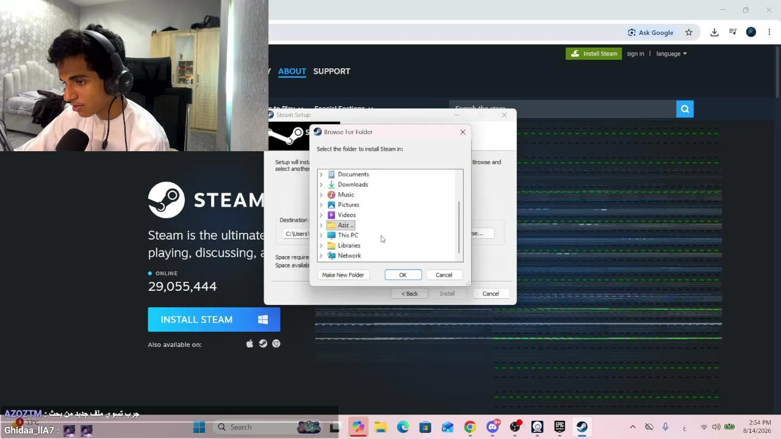
Task: Open the language dropdown
Action: coord(671,54)
